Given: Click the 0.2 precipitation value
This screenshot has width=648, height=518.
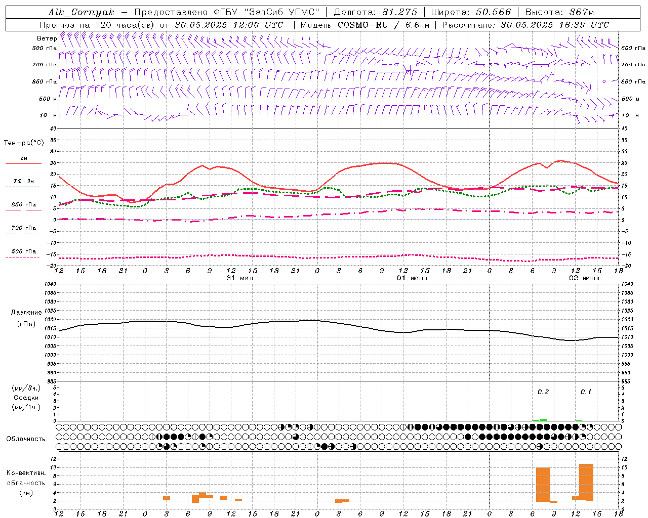Looking at the screenshot, I should (x=543, y=392).
